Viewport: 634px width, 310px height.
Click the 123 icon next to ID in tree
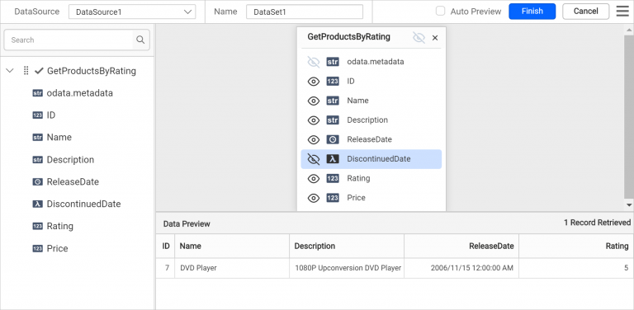(x=37, y=115)
